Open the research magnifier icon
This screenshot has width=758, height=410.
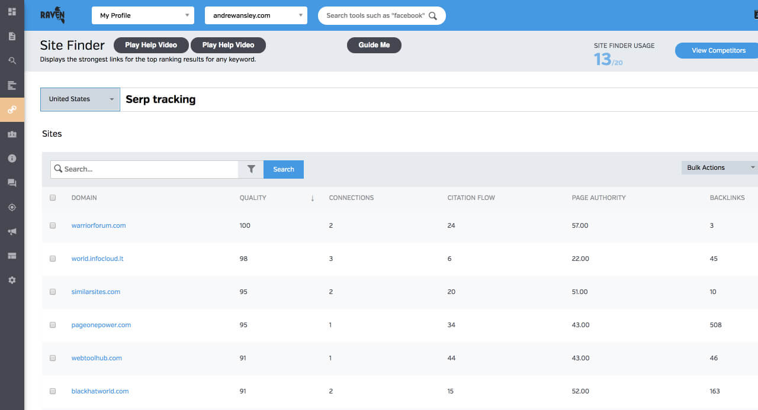pyautogui.click(x=12, y=60)
